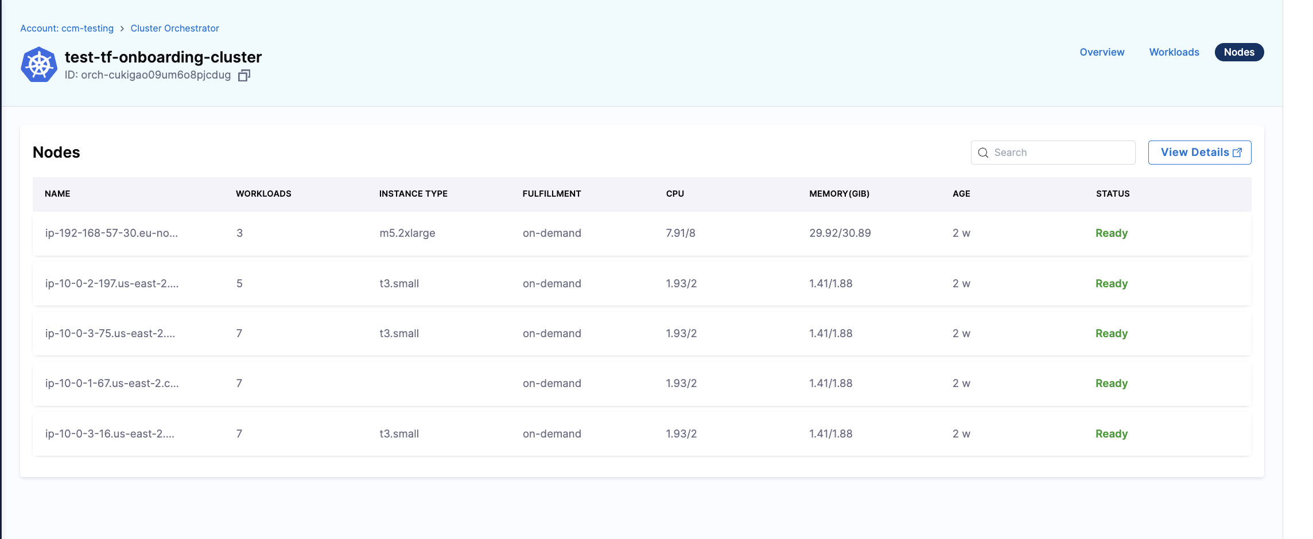Select node ip-10-0-2-197.us-east-2 row
The width and height of the screenshot is (1313, 539).
(x=112, y=284)
